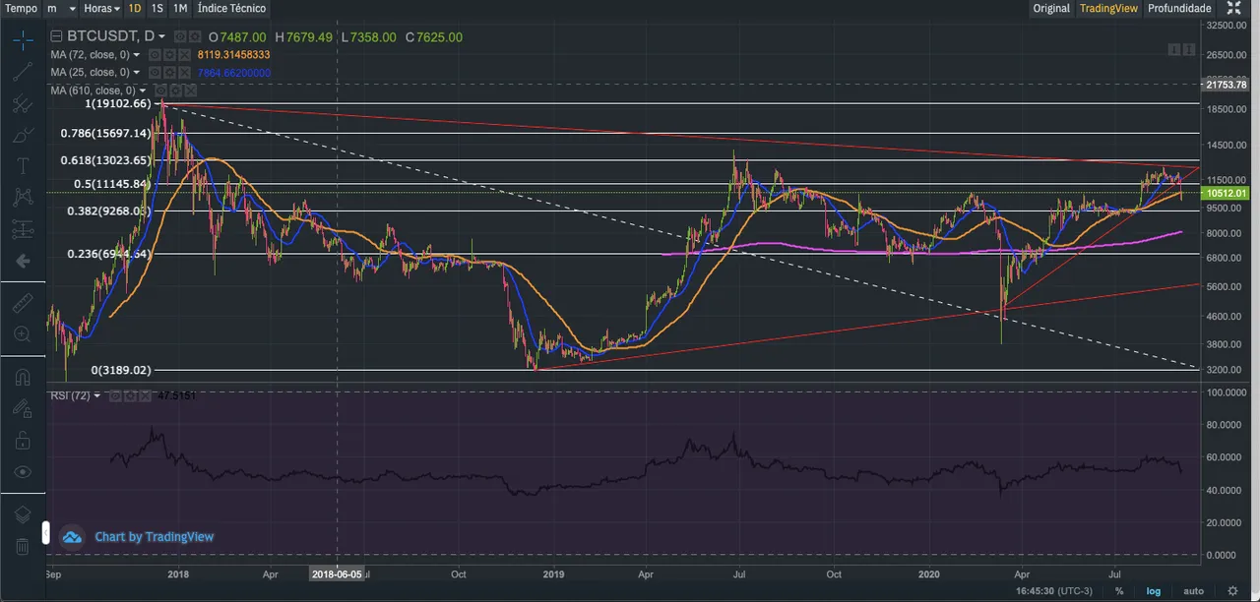
Task: Click the maximize pane arrows icon
Action: (1188, 48)
